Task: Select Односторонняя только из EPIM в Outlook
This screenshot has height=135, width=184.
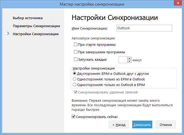Action: coord(75,79)
